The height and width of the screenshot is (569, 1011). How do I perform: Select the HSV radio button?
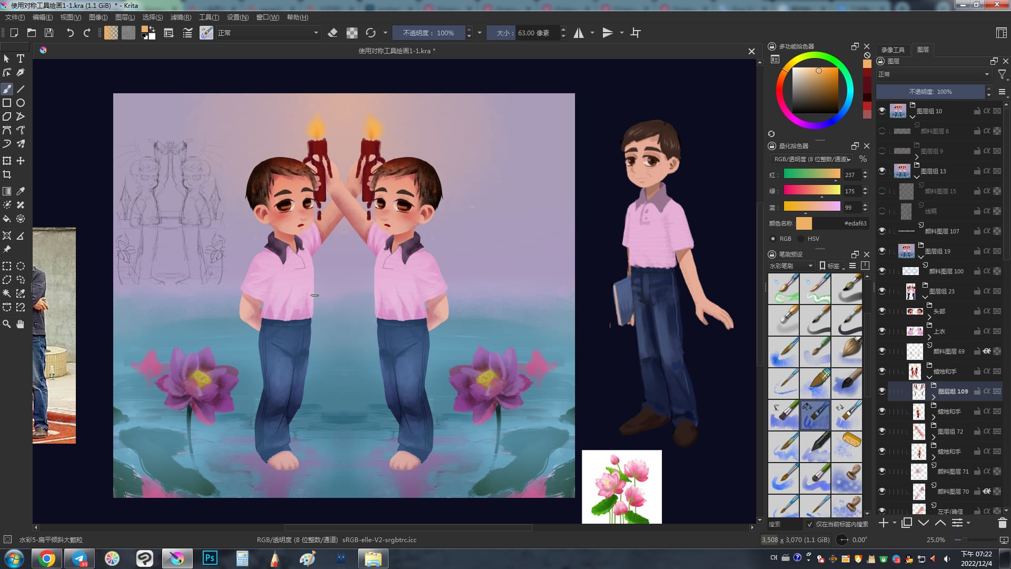(801, 239)
